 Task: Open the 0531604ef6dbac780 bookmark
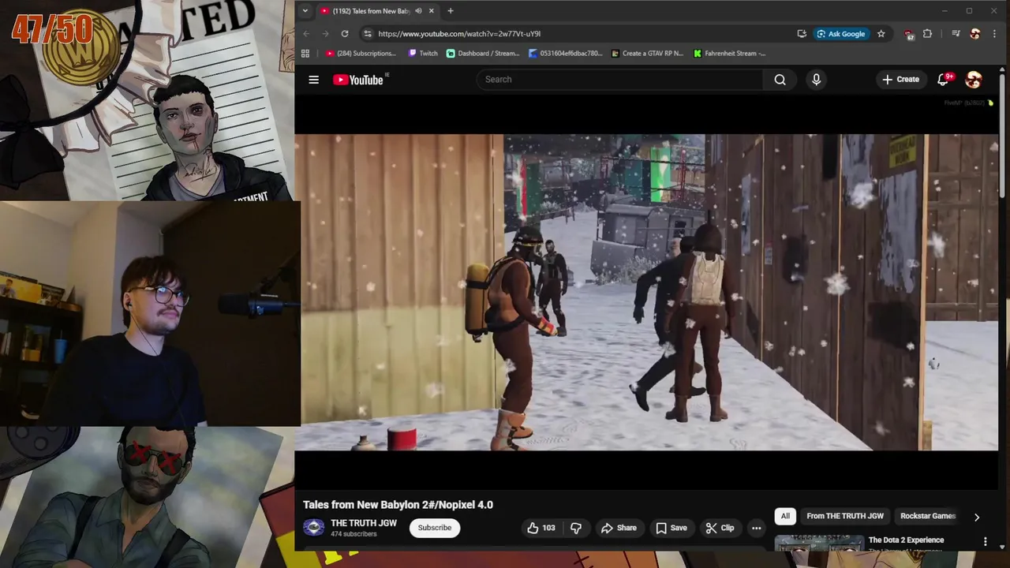[x=566, y=54]
